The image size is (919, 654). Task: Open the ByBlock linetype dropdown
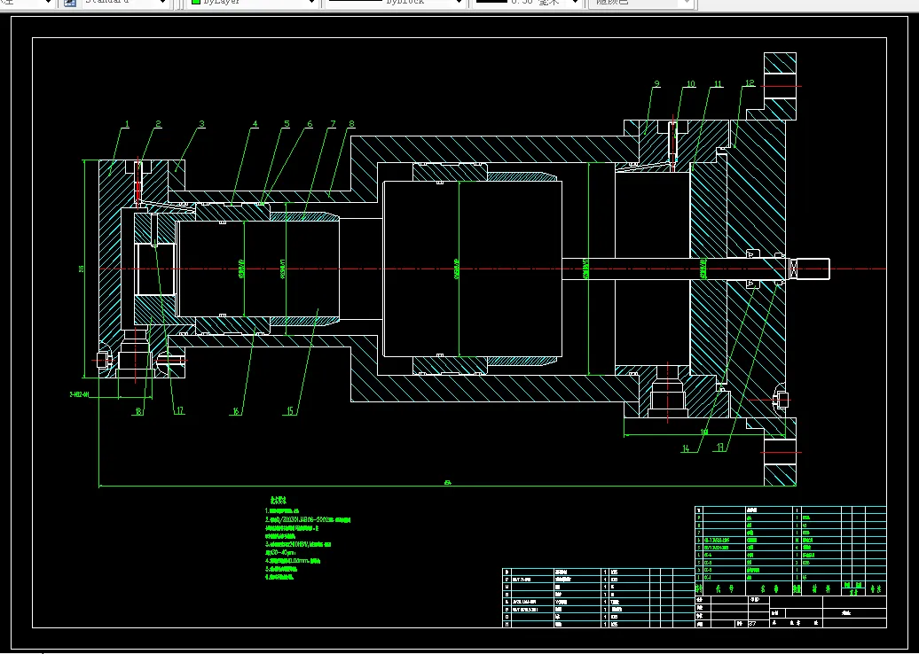click(x=459, y=3)
